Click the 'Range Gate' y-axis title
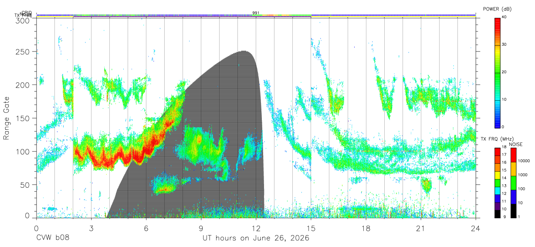The image size is (535, 247). click(7, 118)
